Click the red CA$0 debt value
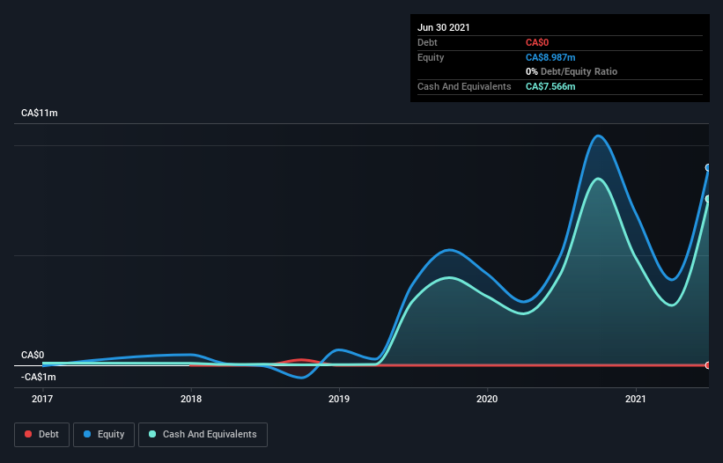Screen dimensions: 723x463 [x=537, y=42]
